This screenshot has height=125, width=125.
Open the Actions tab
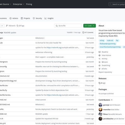14,18
